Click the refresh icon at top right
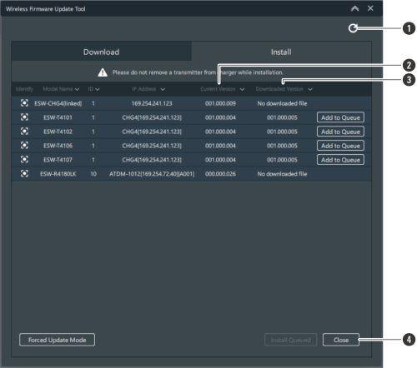Image resolution: width=417 pixels, height=368 pixels. 353,28
